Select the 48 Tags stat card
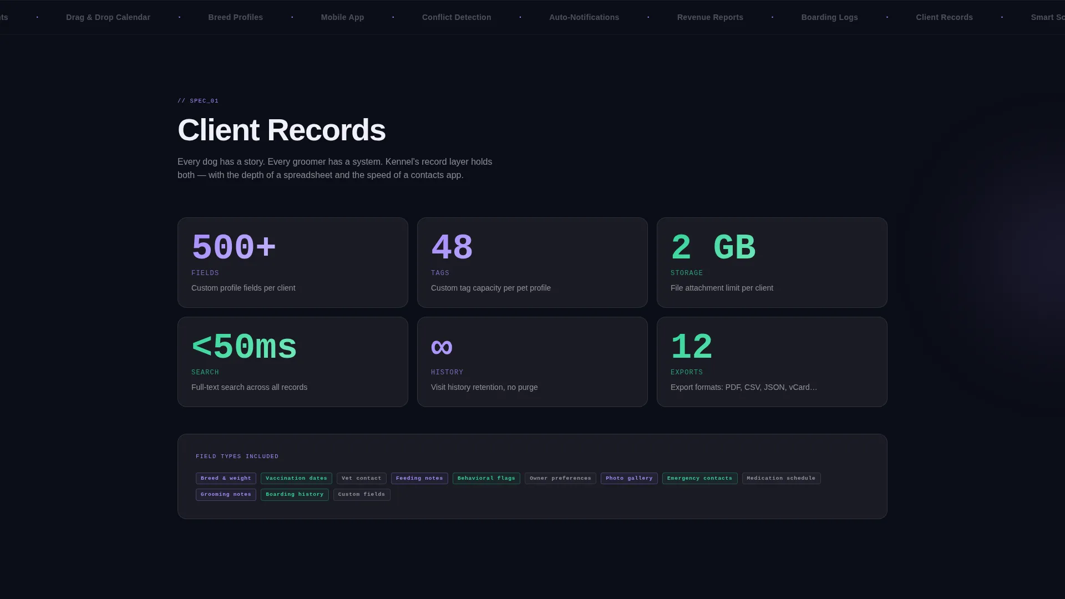Screen dimensions: 1065x599 (532, 262)
